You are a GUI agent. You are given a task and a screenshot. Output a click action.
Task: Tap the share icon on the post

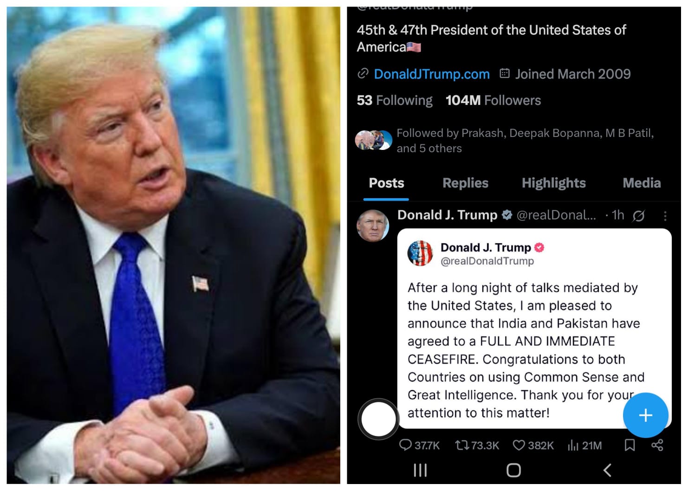point(657,446)
